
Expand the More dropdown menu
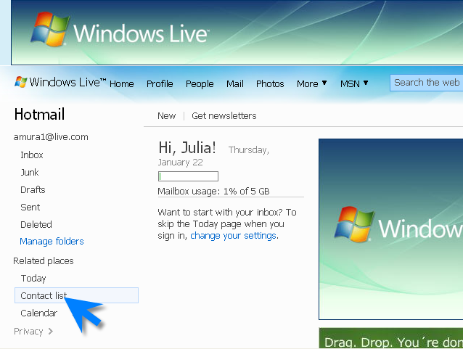pyautogui.click(x=311, y=84)
